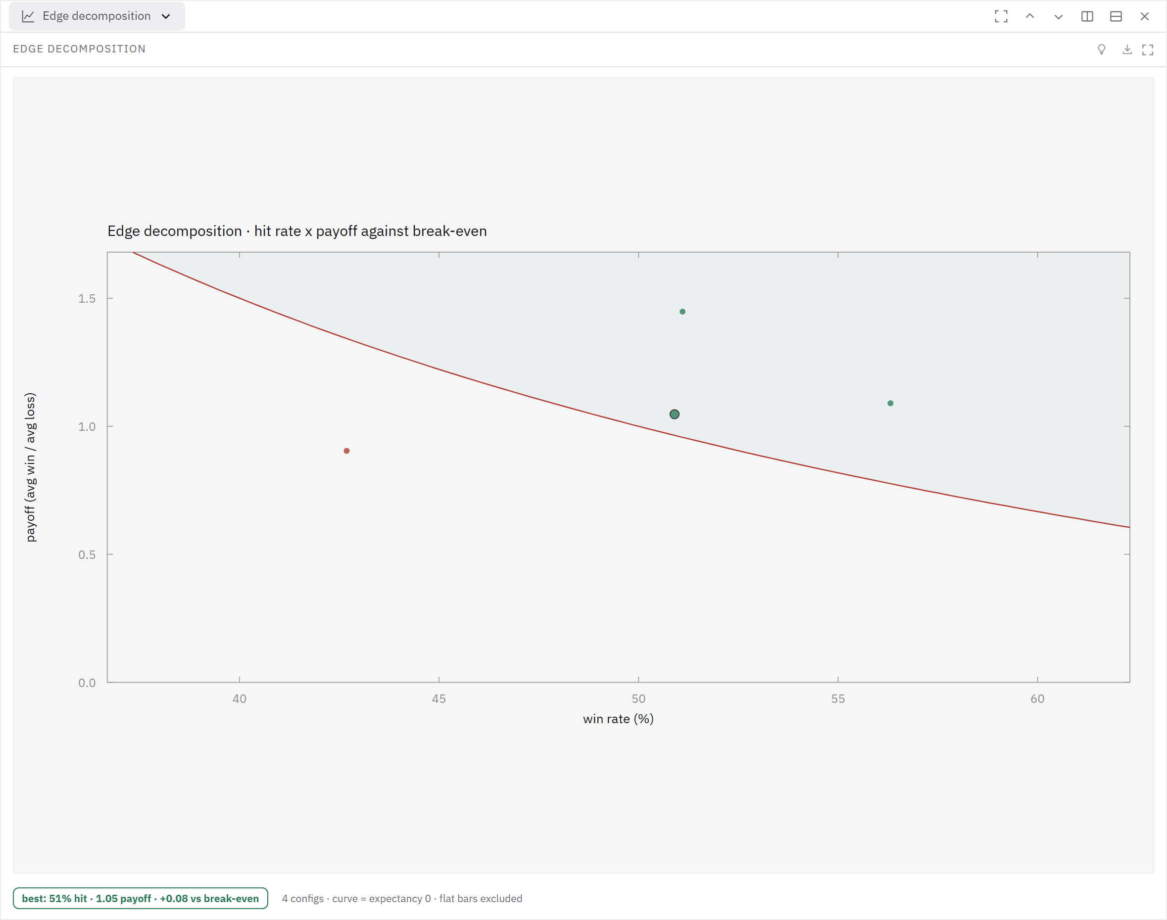This screenshot has height=920, width=1167.
Task: Click the down chevron to move panel down
Action: coord(1058,16)
